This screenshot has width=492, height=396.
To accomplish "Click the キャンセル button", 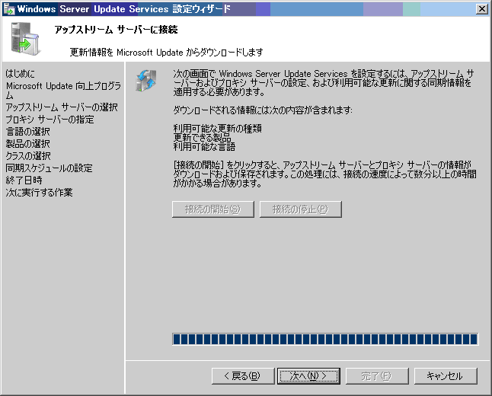I will tap(446, 375).
